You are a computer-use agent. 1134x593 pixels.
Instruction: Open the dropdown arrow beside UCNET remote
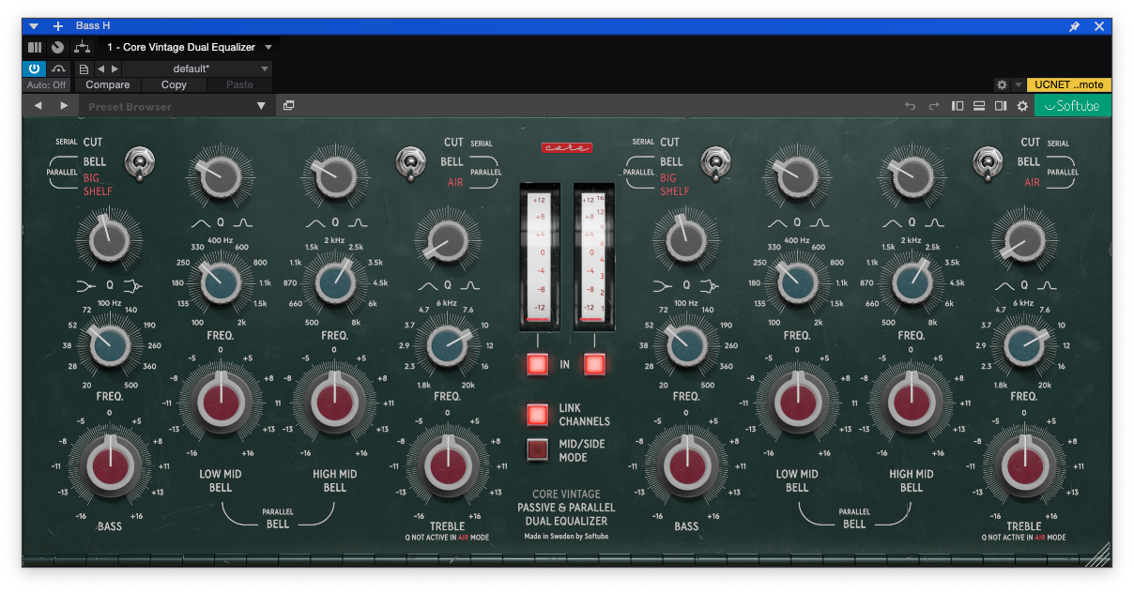point(1019,84)
